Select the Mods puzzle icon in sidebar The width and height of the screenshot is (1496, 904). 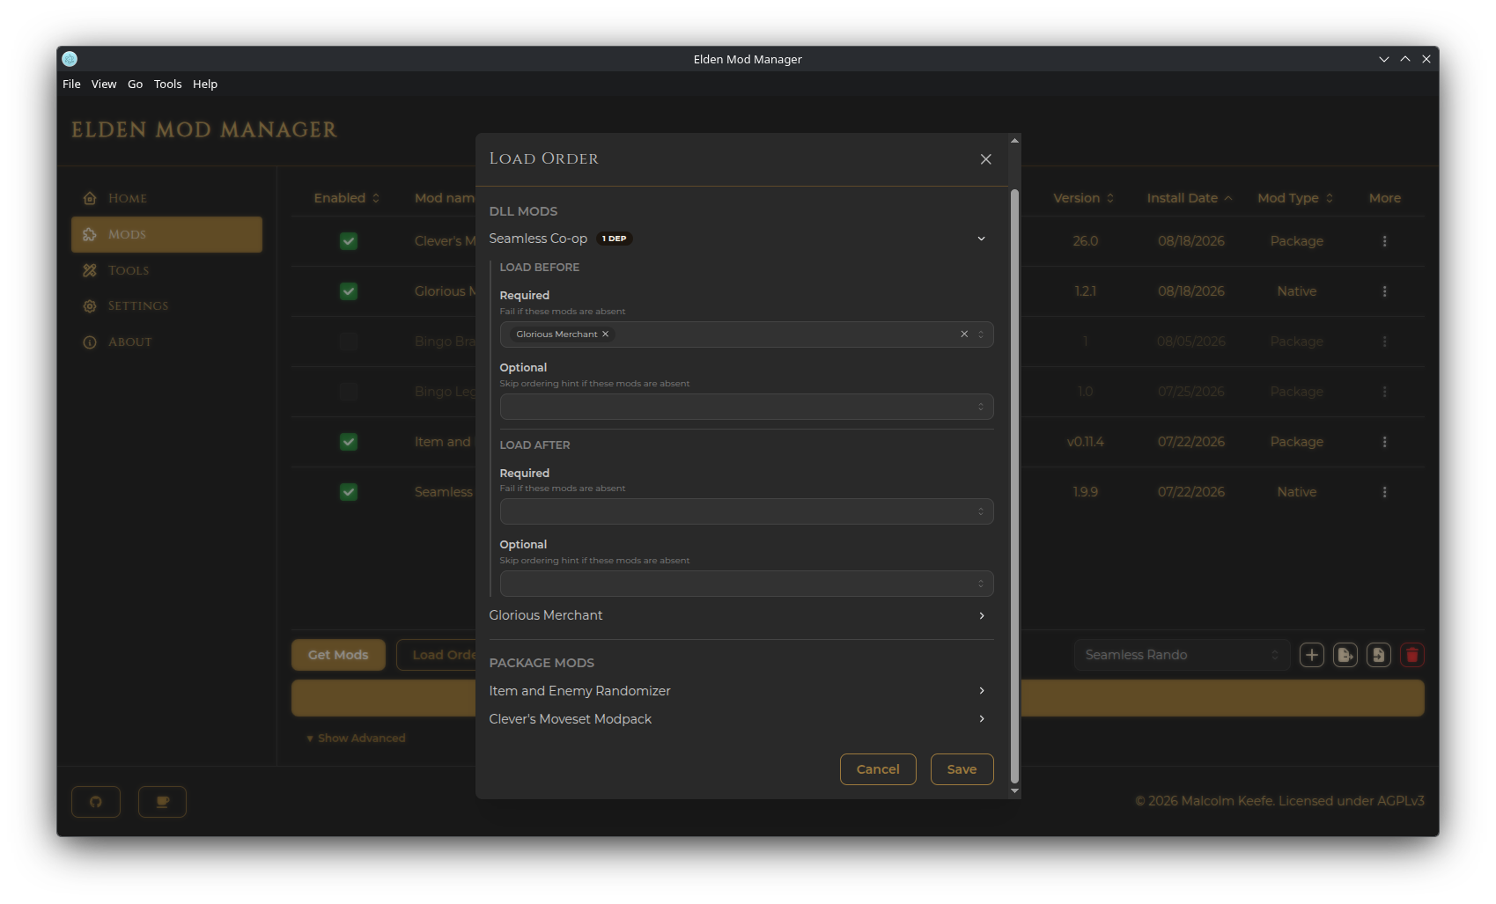click(x=90, y=234)
